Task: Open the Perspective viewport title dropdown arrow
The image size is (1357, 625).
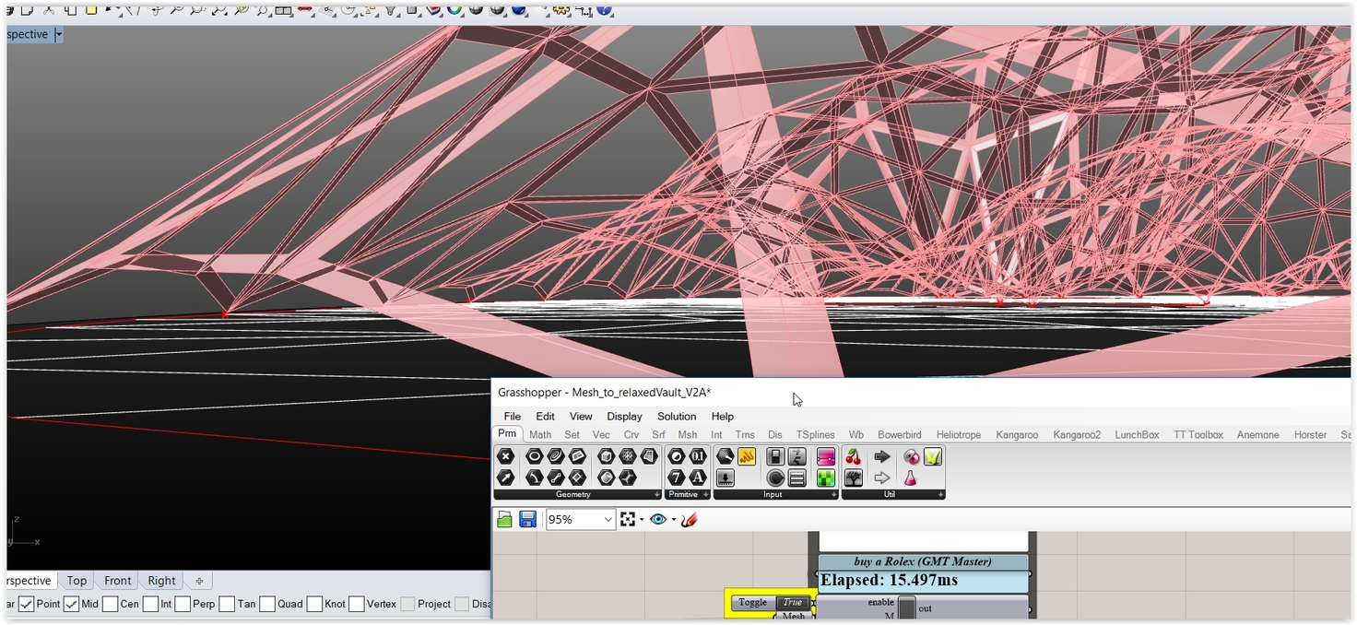Action: (x=58, y=34)
